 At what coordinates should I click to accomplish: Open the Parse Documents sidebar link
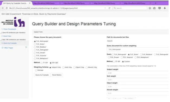[9, 29]
